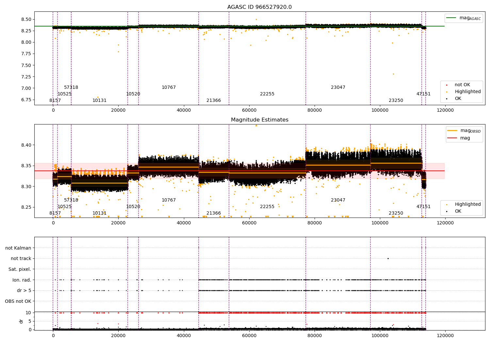Click x-axis tick "40000" under Magnitude Estimates plot

pyautogui.click(x=184, y=223)
